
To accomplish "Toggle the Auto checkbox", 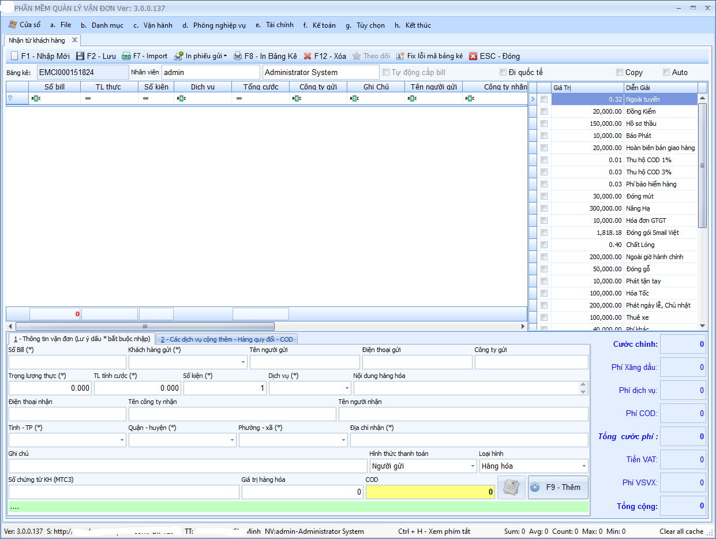I will [x=666, y=73].
